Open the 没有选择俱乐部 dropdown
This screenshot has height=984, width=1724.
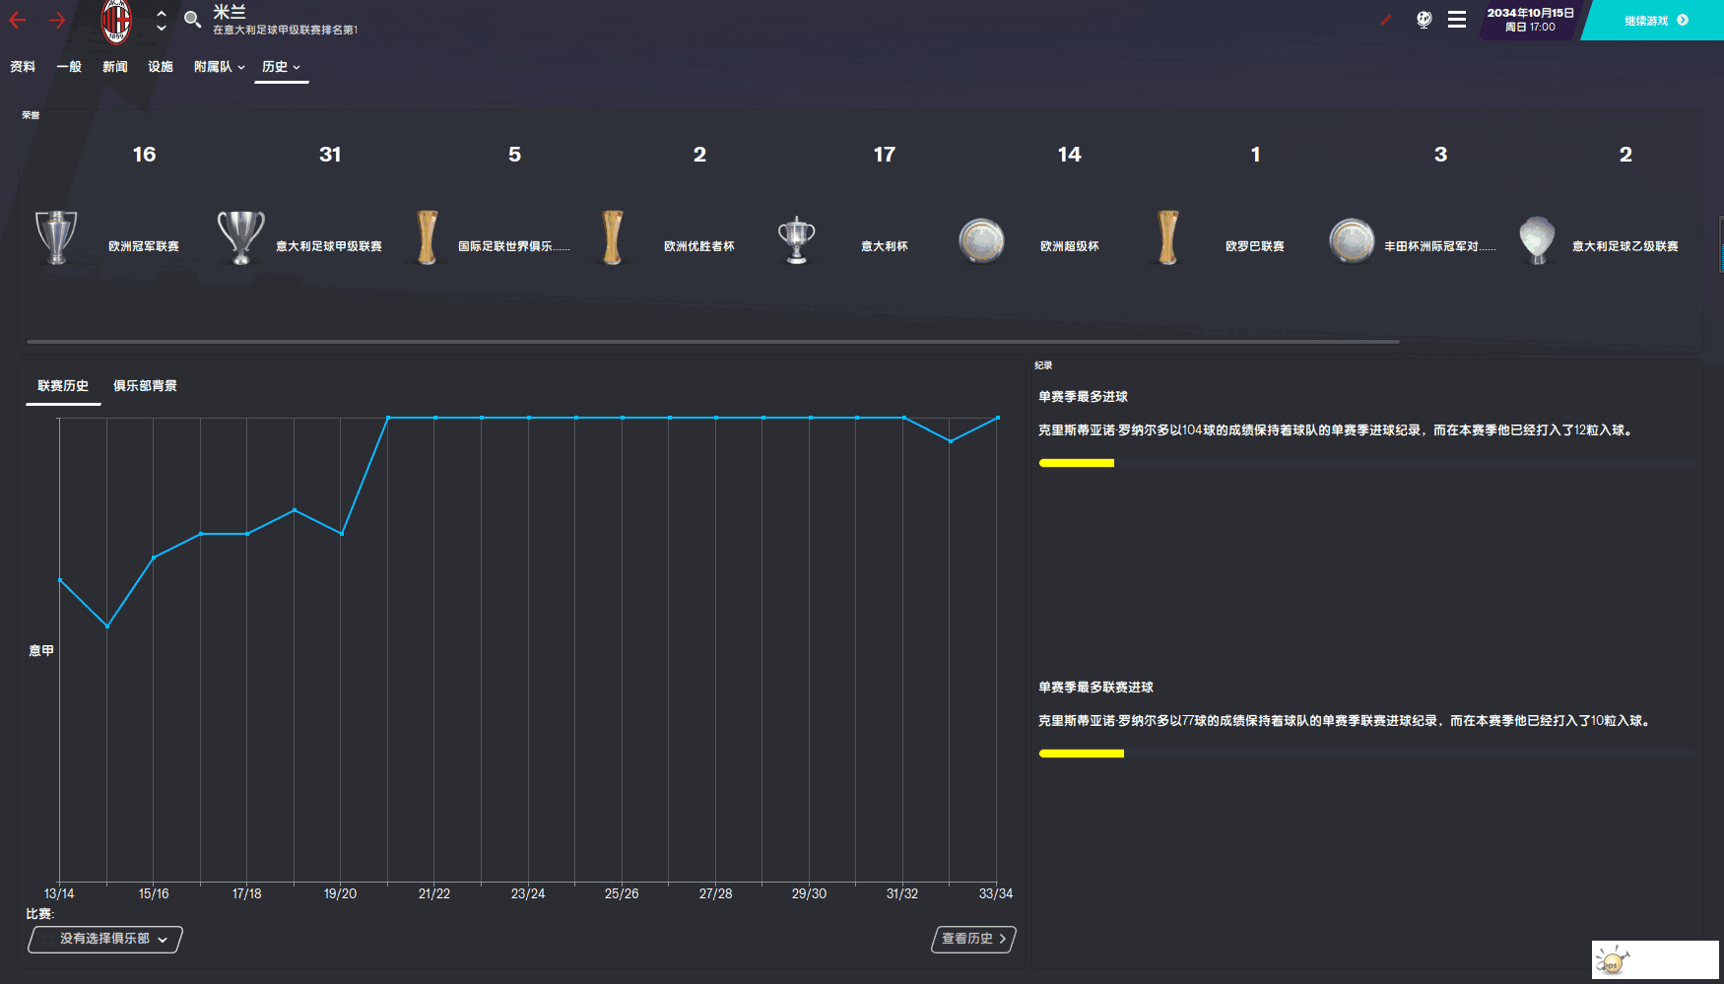coord(106,939)
